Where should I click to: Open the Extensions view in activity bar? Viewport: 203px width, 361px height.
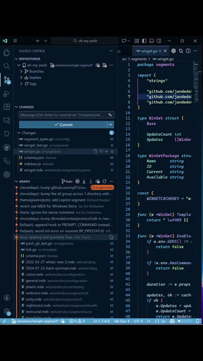click(7, 107)
